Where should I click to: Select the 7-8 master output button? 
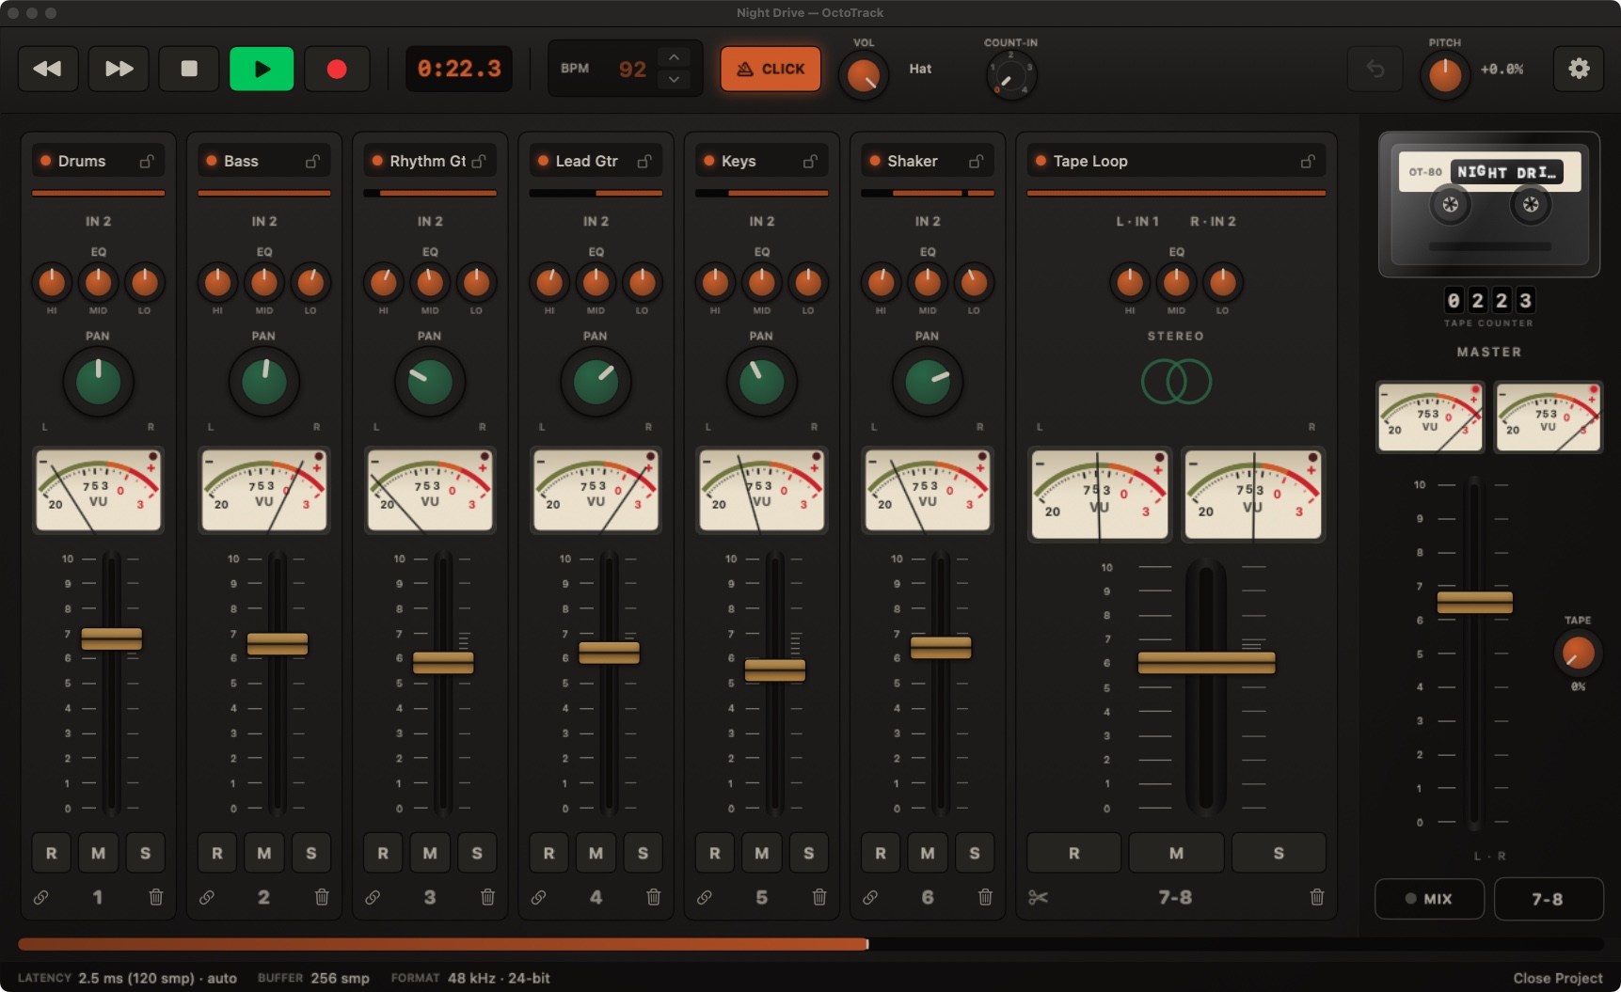click(1548, 899)
